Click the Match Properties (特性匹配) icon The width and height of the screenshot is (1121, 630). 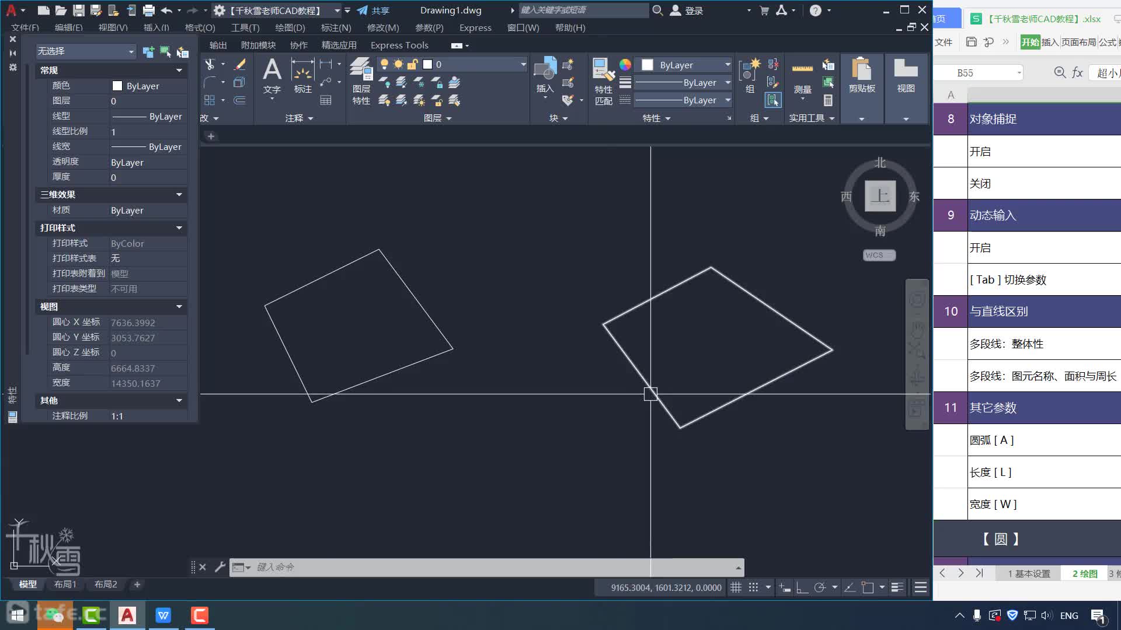click(603, 81)
